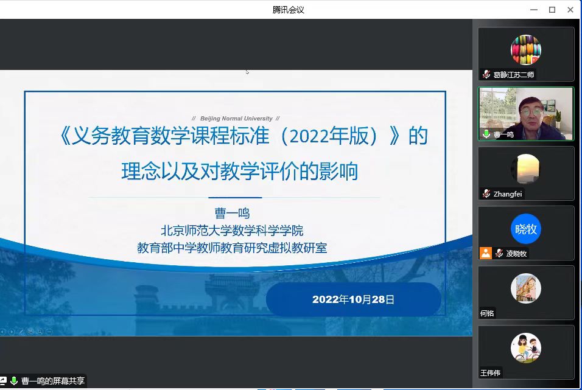The image size is (582, 390).
Task: Click the participant name Zhangfei
Action: (x=507, y=193)
